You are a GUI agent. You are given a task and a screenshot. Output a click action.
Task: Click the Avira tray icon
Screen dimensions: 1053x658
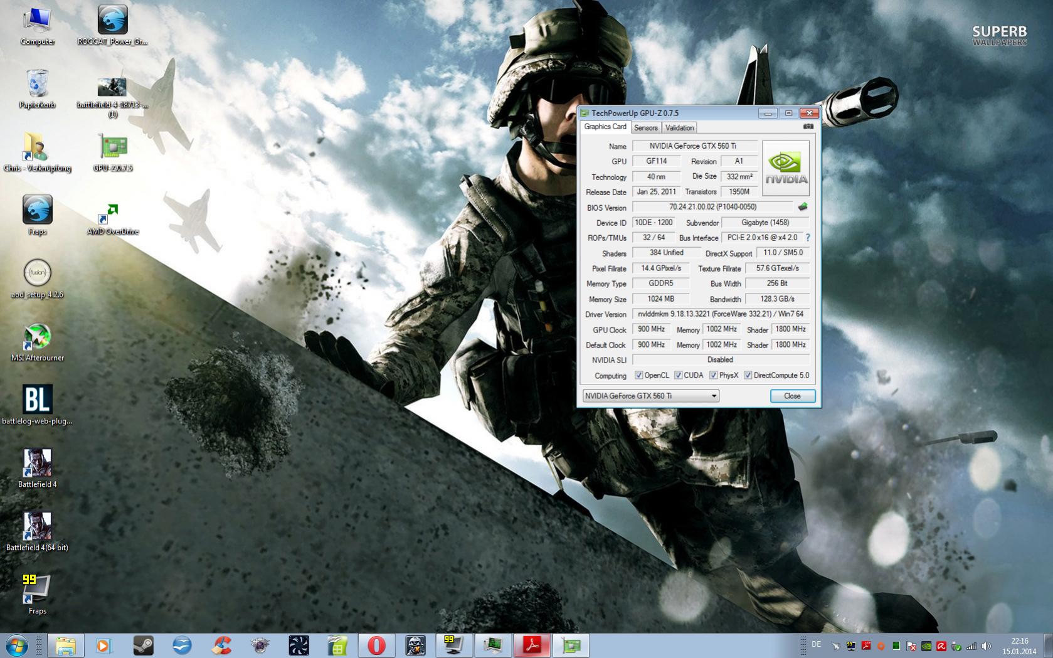click(x=941, y=645)
